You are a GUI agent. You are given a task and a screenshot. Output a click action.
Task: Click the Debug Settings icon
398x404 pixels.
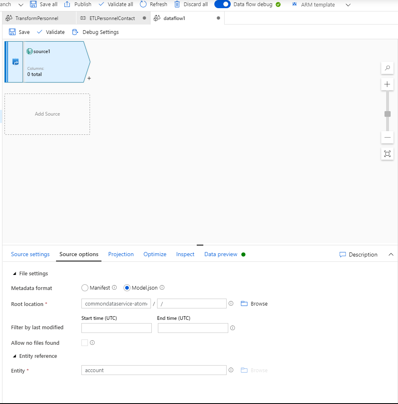(75, 32)
